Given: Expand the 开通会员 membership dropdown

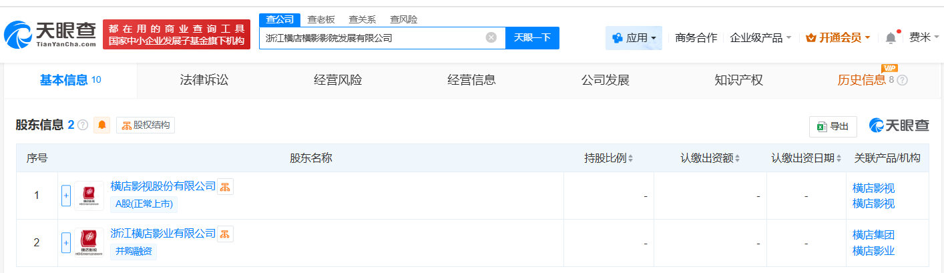Looking at the screenshot, I should 838,38.
